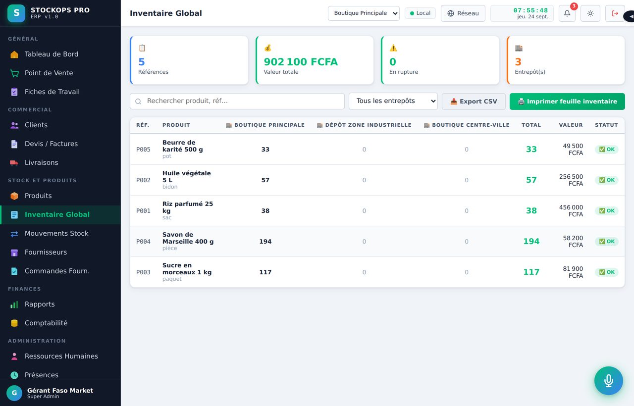
Task: Click the Local status badge
Action: pos(420,13)
